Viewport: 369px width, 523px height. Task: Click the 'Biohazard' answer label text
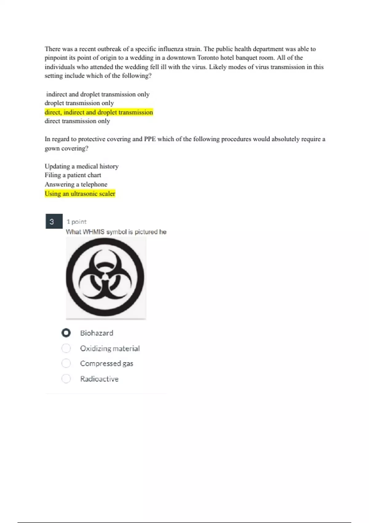pos(97,333)
